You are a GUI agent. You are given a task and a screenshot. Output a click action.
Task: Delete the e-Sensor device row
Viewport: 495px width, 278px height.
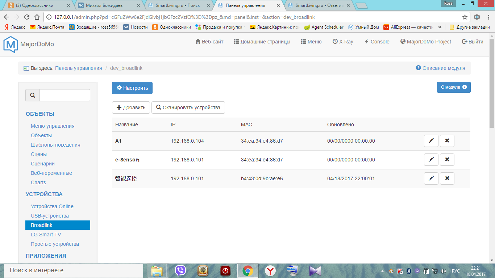point(447,160)
